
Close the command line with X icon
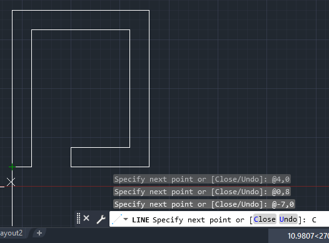(86, 218)
